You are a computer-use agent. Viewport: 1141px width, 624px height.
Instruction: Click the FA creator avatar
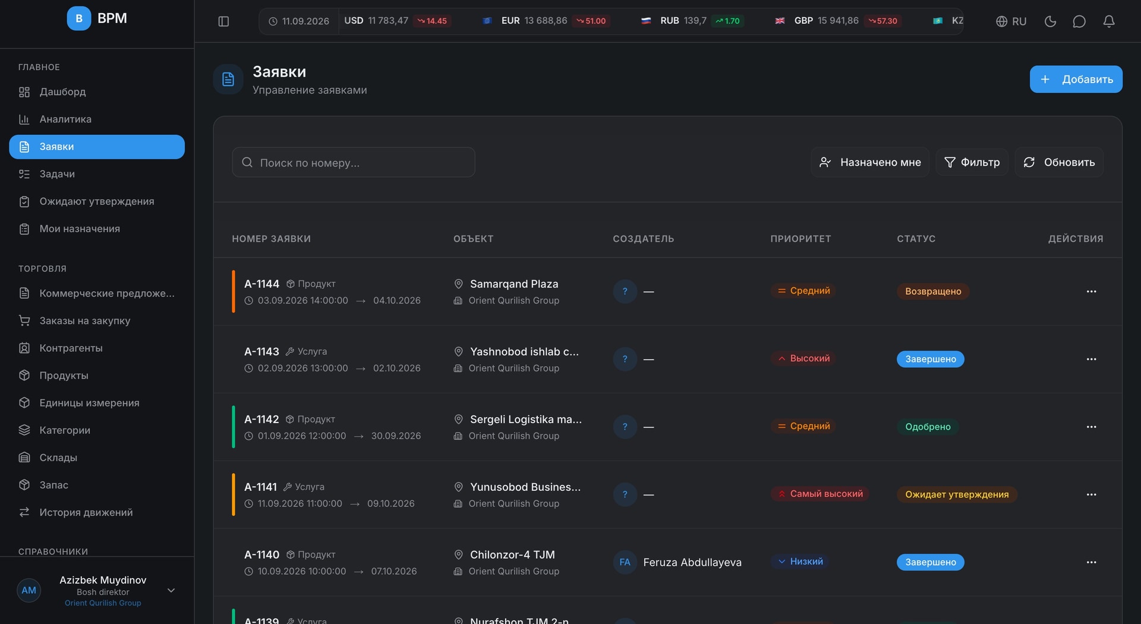coord(625,562)
